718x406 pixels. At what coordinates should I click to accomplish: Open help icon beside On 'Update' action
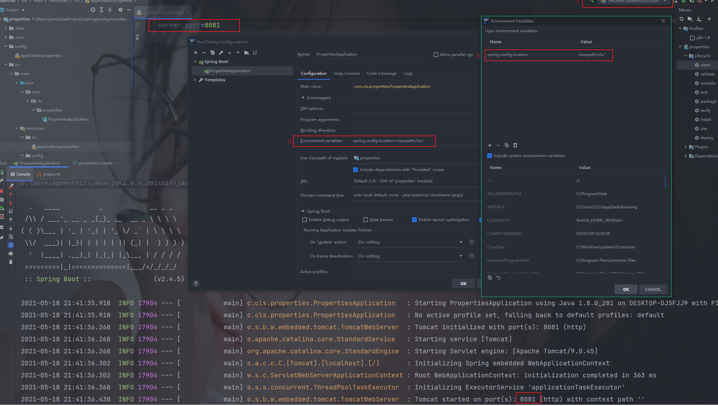(x=472, y=242)
